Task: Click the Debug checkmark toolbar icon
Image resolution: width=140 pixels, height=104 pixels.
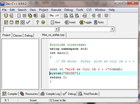Action: [28, 22]
